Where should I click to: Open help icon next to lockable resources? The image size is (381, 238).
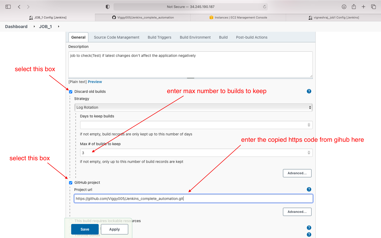click(309, 228)
